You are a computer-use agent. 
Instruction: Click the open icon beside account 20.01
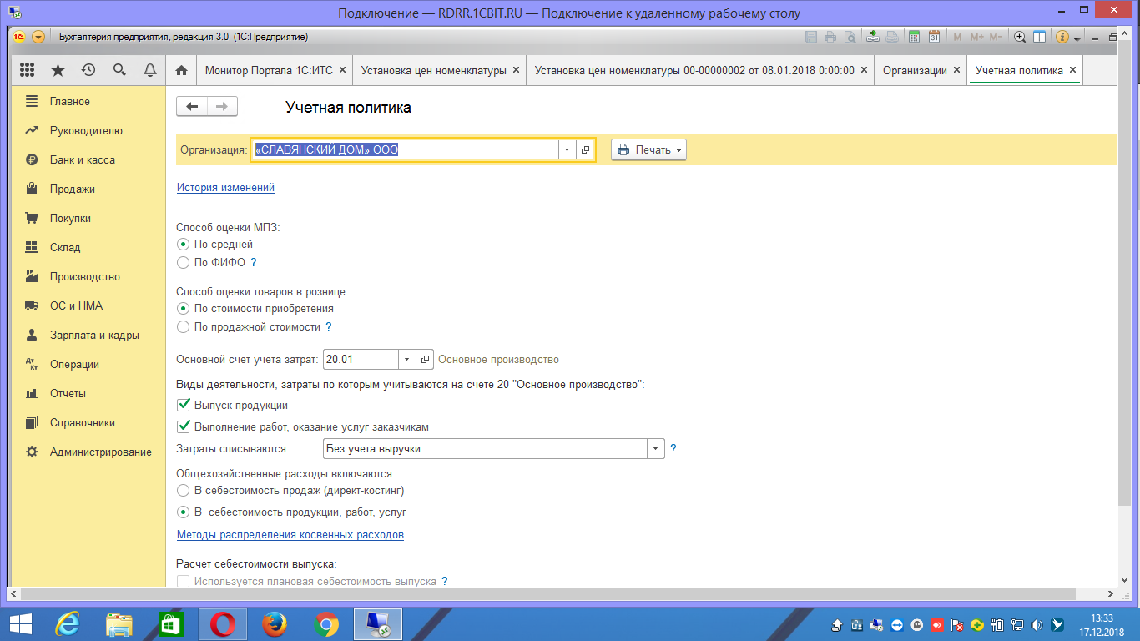point(425,359)
